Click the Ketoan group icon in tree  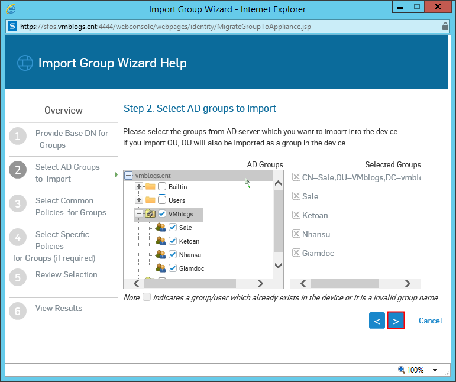[160, 241]
